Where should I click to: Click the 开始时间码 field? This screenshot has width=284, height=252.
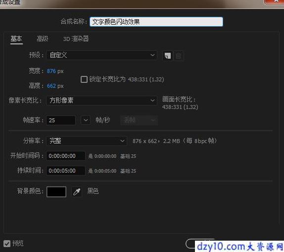pos(66,156)
